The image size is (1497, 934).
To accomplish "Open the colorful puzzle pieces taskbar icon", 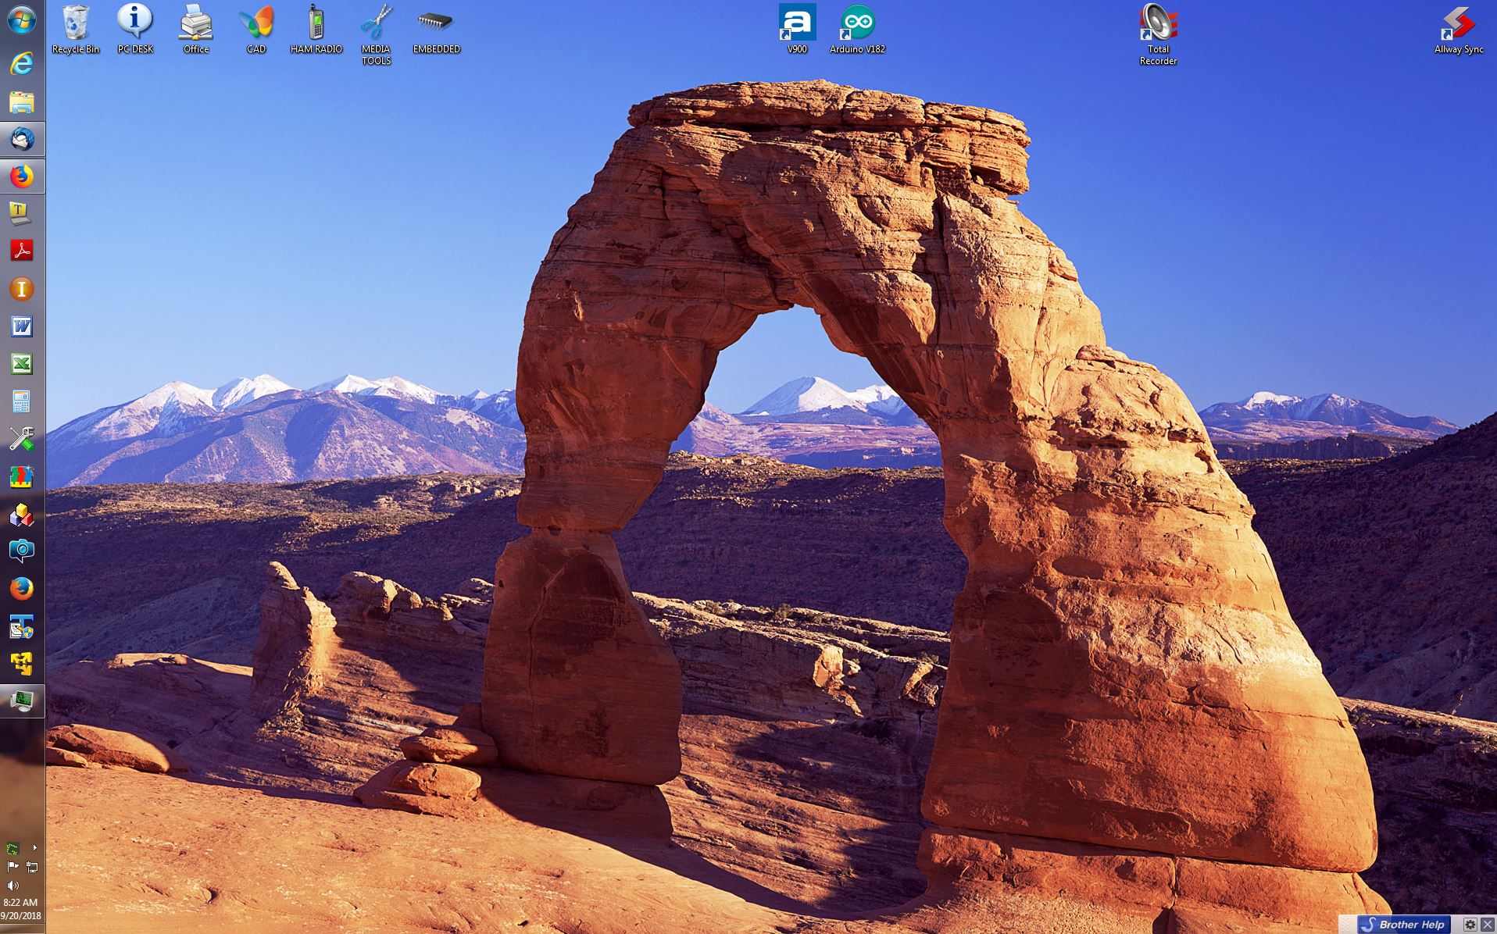I will (x=21, y=476).
